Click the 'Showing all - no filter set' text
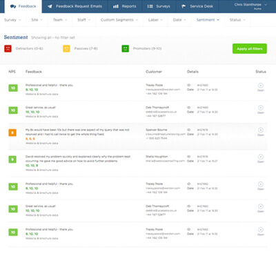The height and width of the screenshot is (254, 276). click(x=53, y=37)
